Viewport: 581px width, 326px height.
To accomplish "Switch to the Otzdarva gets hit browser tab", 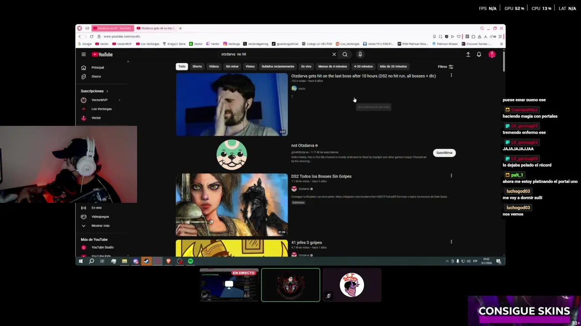I will pos(156,28).
